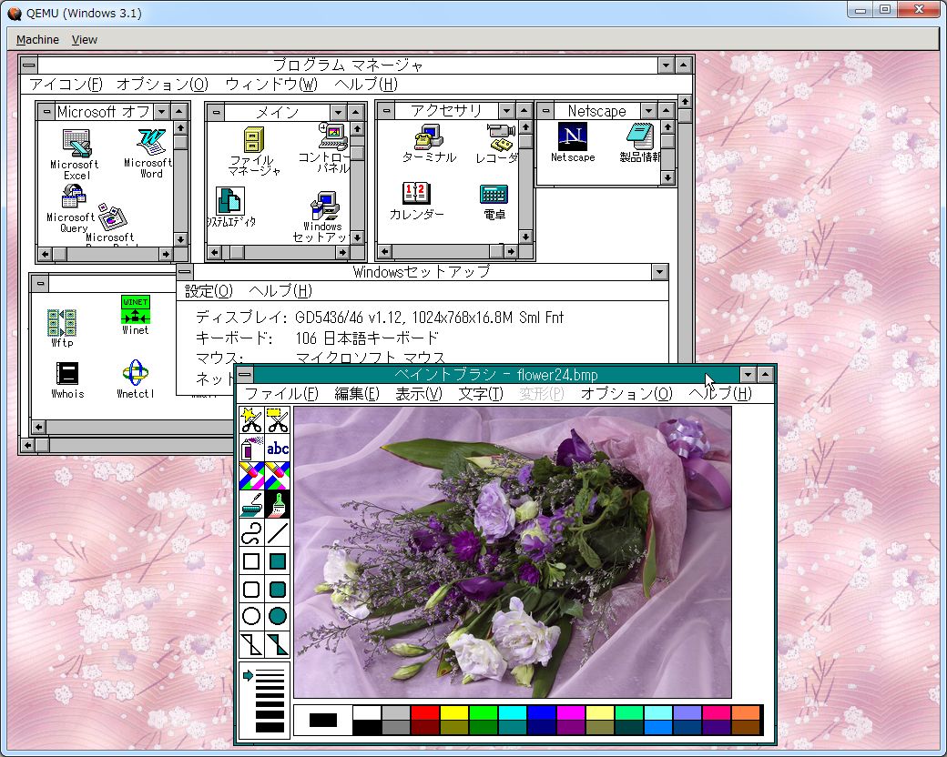Image resolution: width=947 pixels, height=757 pixels.
Task: Choose the Airbrush spray can tool
Action: point(251,448)
